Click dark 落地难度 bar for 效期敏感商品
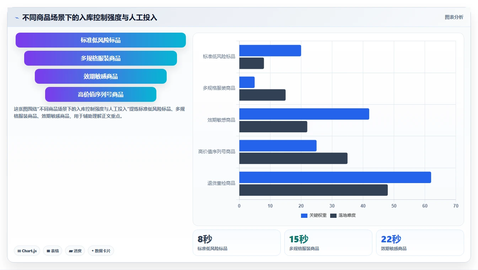Image resolution: width=478 pixels, height=270 pixels. tap(273, 127)
